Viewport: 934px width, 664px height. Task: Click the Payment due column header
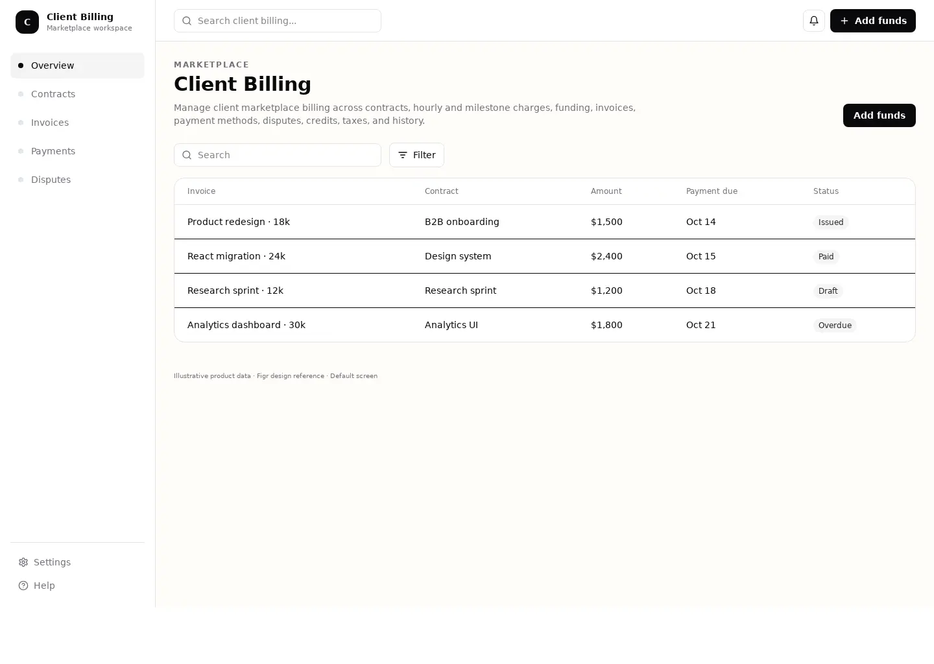pos(712,191)
